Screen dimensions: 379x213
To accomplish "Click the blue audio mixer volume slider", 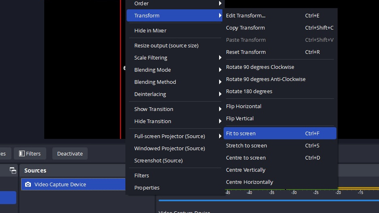I will point(268,200).
